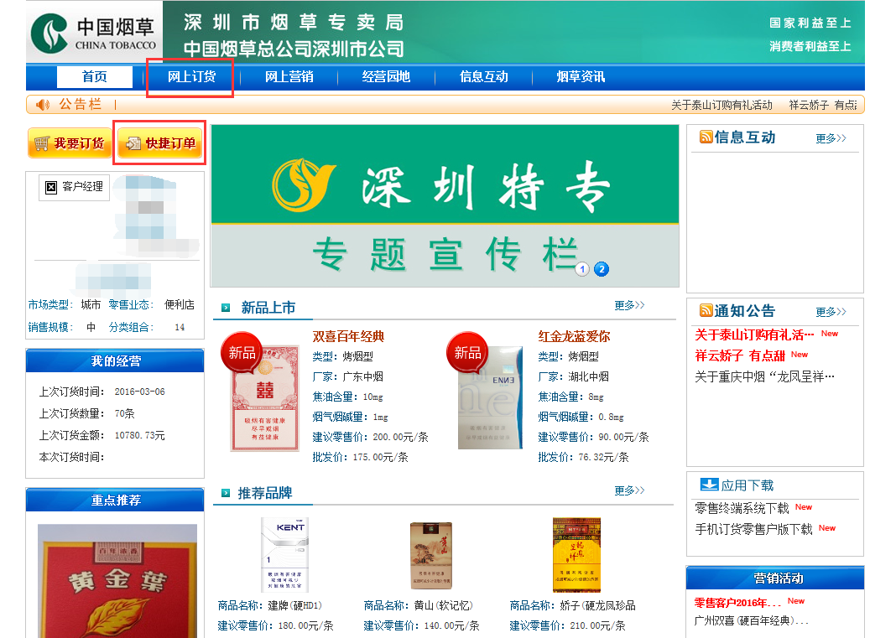Click product name 黄山(软记忆)
This screenshot has width=896, height=638.
coord(444,605)
